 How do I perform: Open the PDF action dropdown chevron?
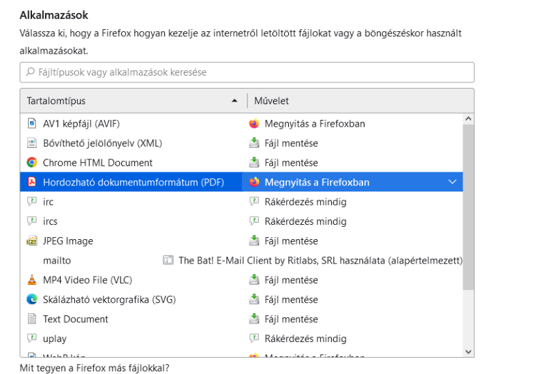pos(453,182)
